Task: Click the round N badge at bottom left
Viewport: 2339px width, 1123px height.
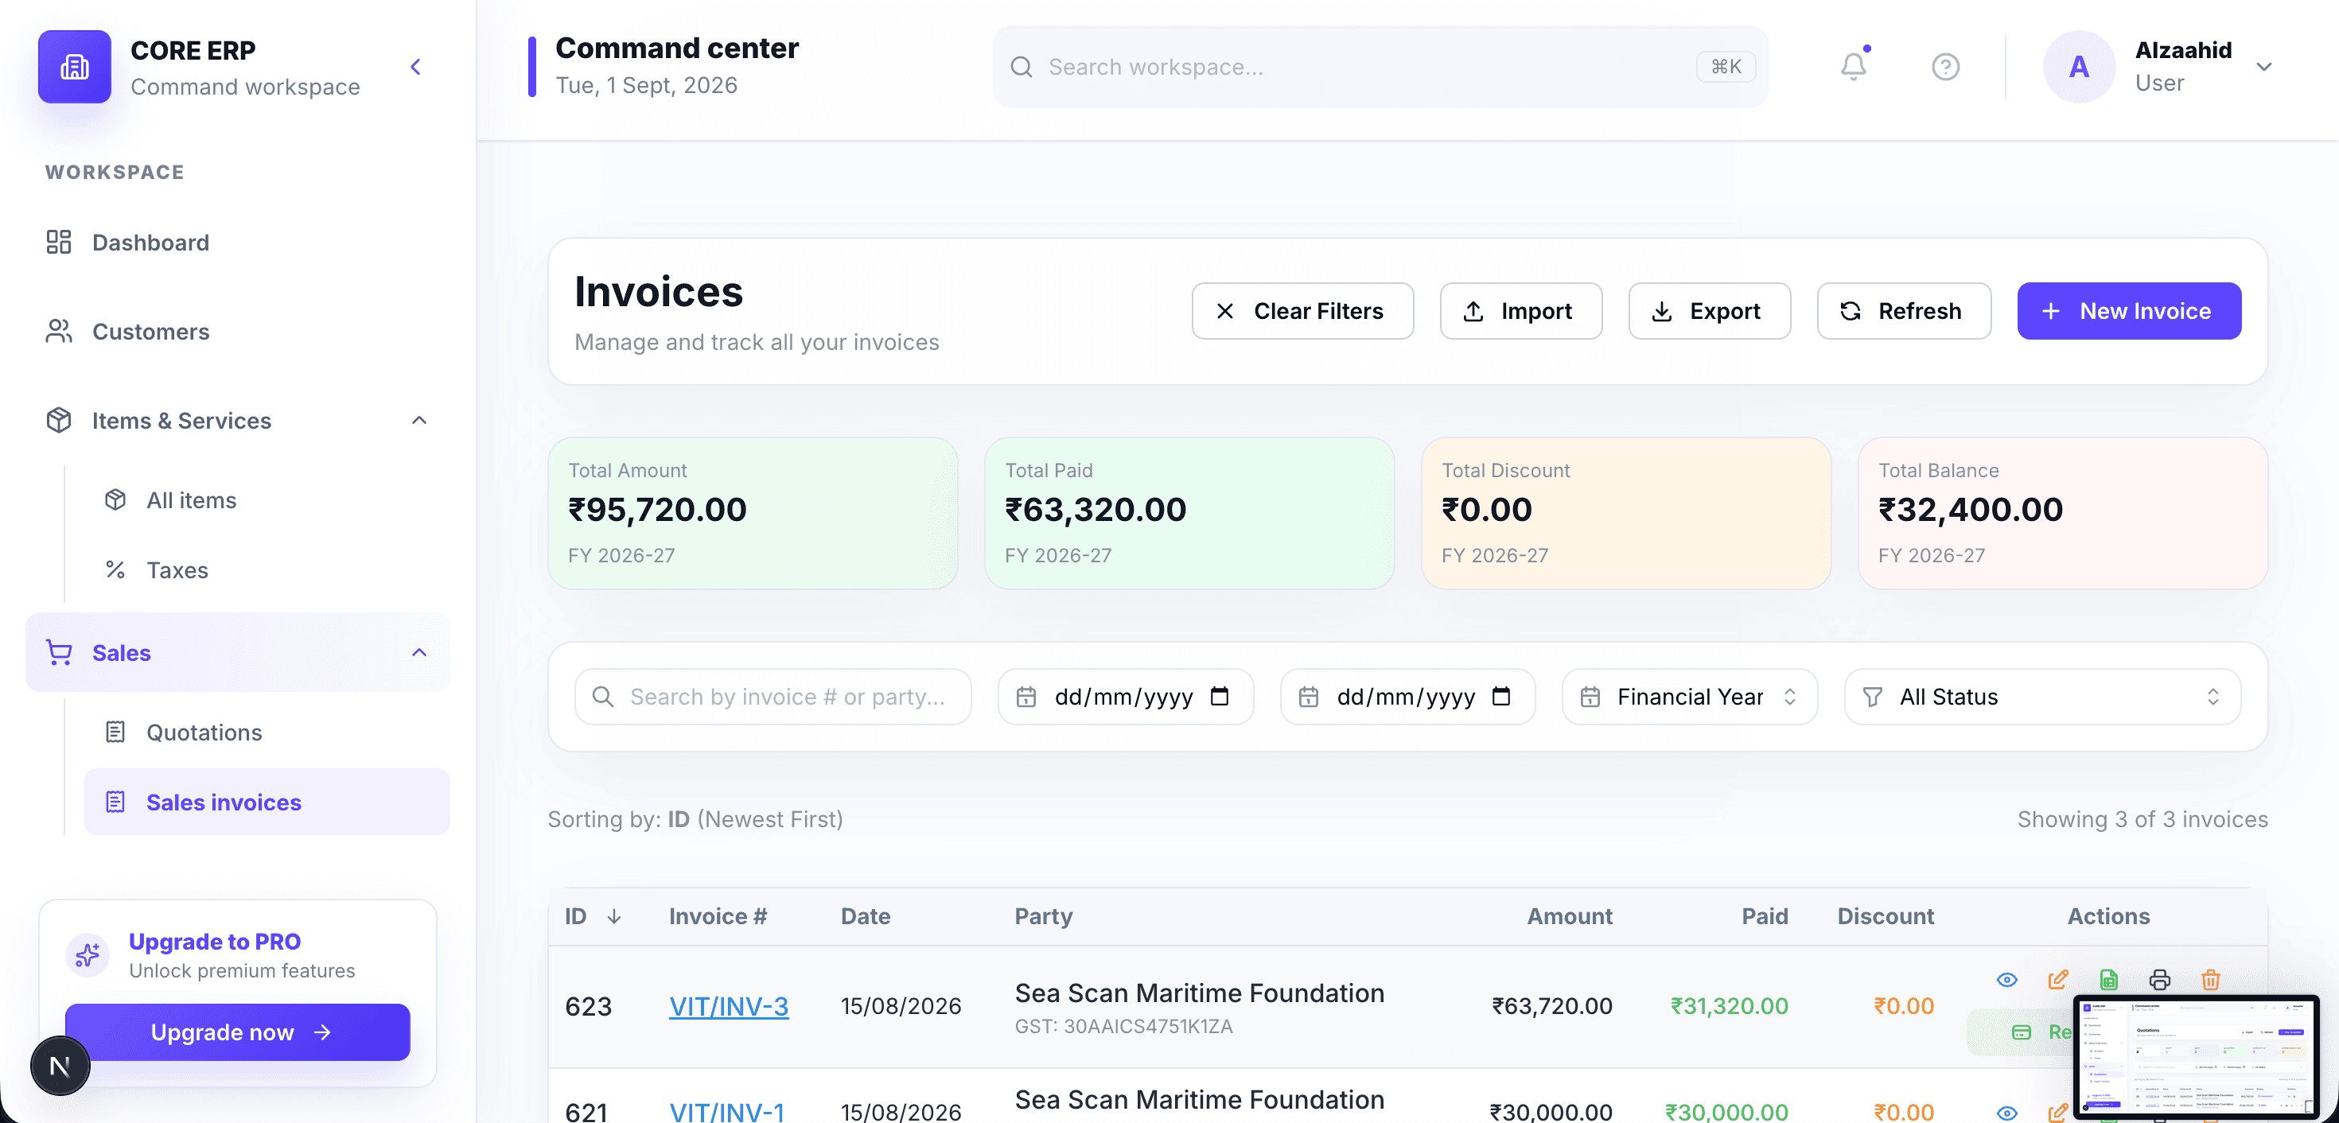Action: pos(60,1066)
